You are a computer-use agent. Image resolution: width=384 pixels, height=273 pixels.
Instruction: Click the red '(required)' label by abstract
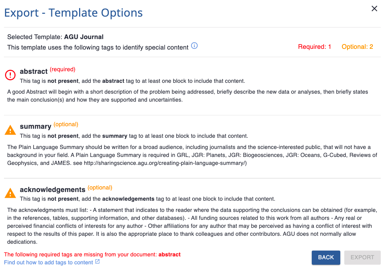coord(62,69)
